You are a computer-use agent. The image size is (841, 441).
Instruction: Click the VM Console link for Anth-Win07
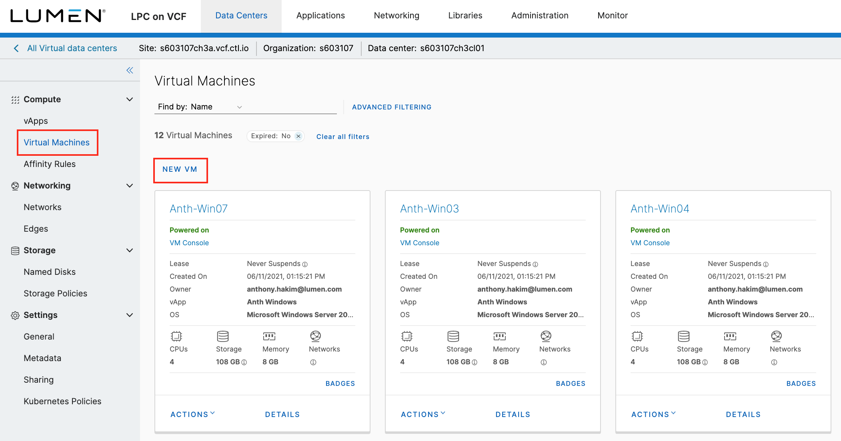[x=188, y=243]
